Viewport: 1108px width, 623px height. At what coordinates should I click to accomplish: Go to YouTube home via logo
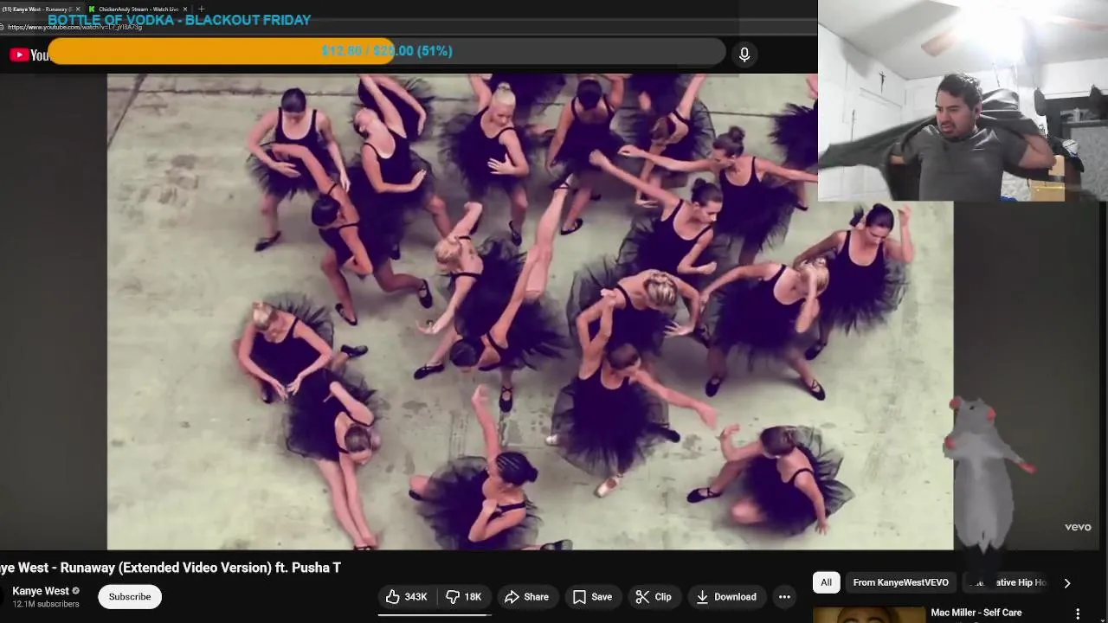[29, 55]
